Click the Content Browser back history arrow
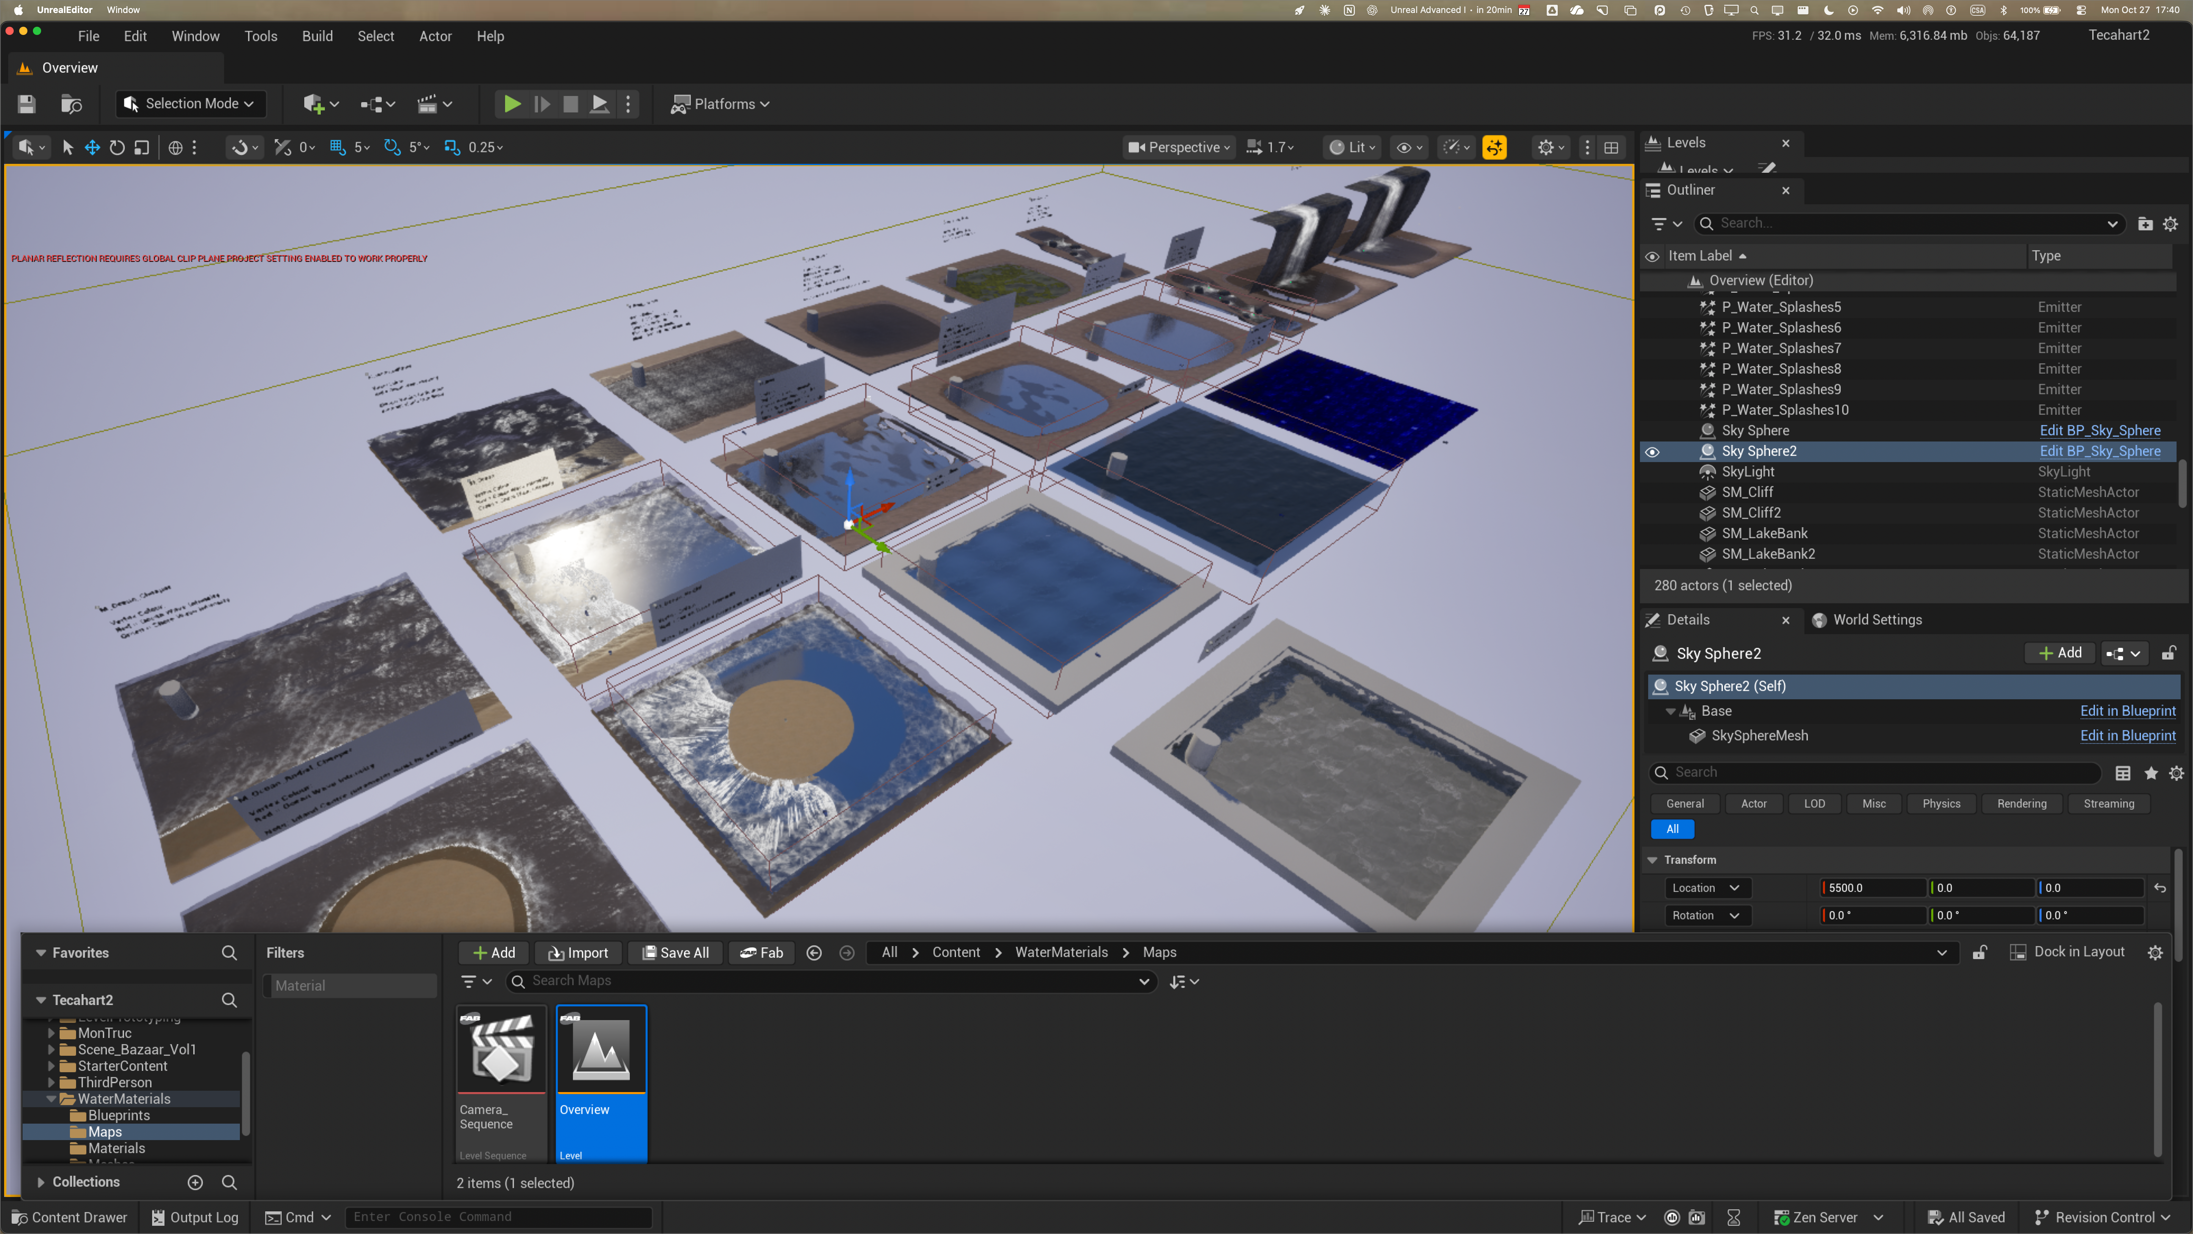 (x=814, y=953)
